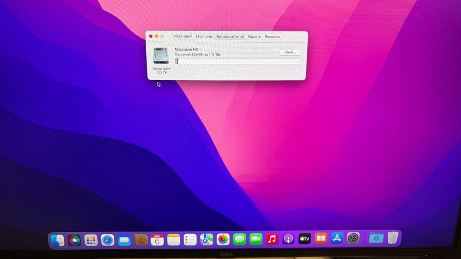
Task: Open Safari browser from Dock
Action: point(107,240)
